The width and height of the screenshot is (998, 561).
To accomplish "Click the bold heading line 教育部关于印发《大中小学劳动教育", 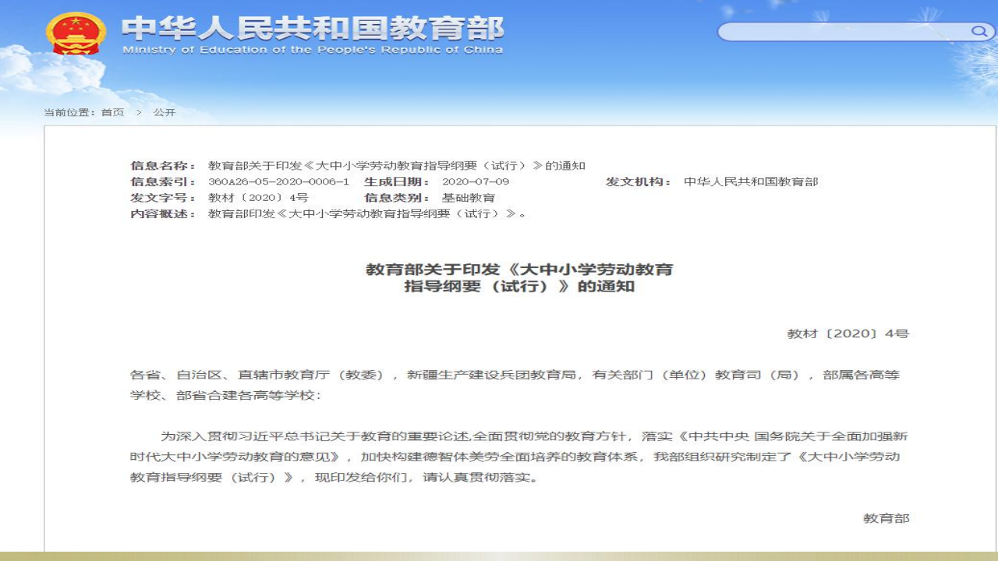I will pos(519,270).
